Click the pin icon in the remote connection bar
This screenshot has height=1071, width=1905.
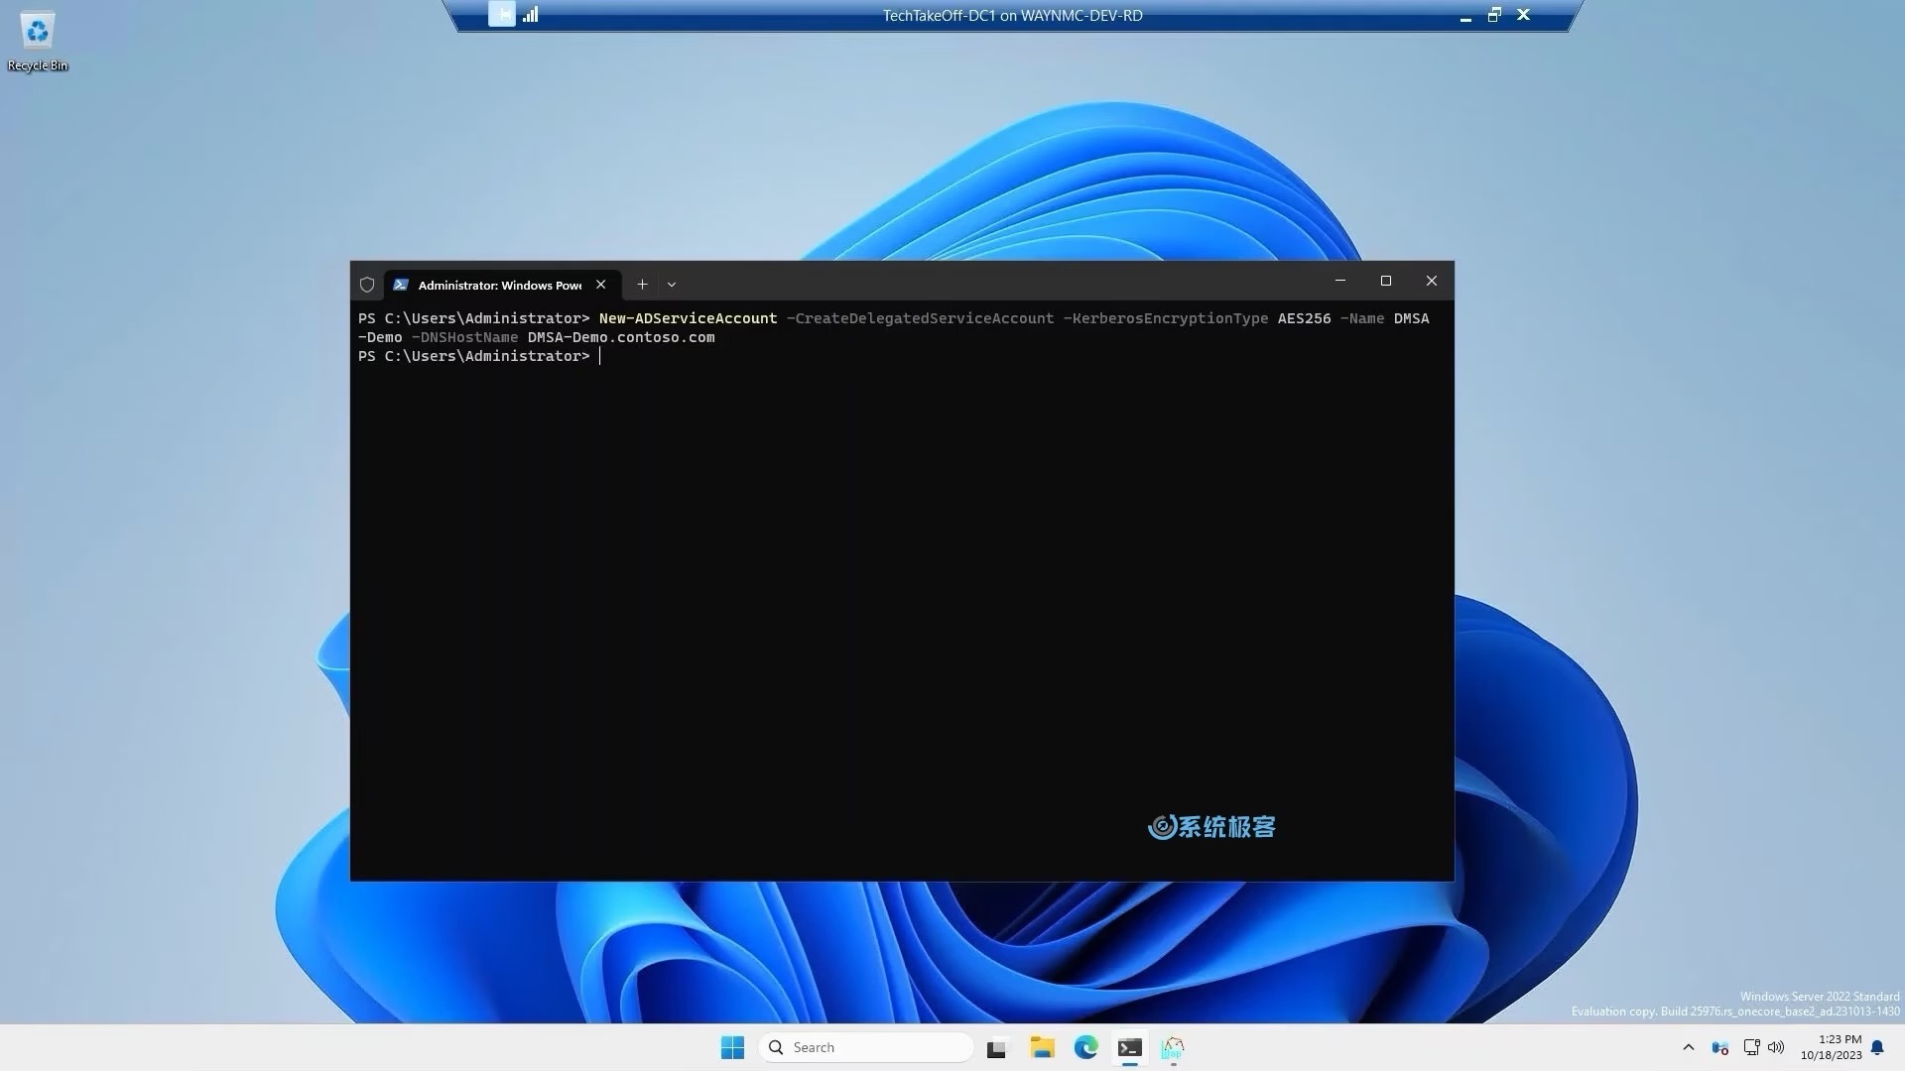[502, 15]
